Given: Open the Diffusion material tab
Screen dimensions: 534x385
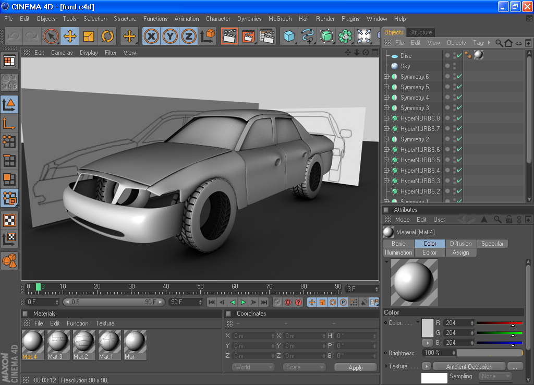Looking at the screenshot, I should click(x=461, y=244).
